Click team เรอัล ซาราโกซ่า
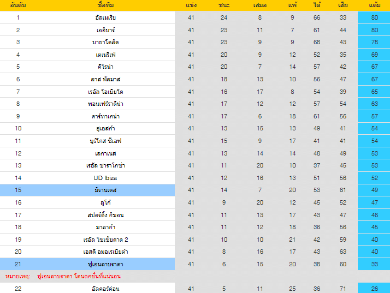Viewport: 390px width, 293px height. pyautogui.click(x=105, y=165)
